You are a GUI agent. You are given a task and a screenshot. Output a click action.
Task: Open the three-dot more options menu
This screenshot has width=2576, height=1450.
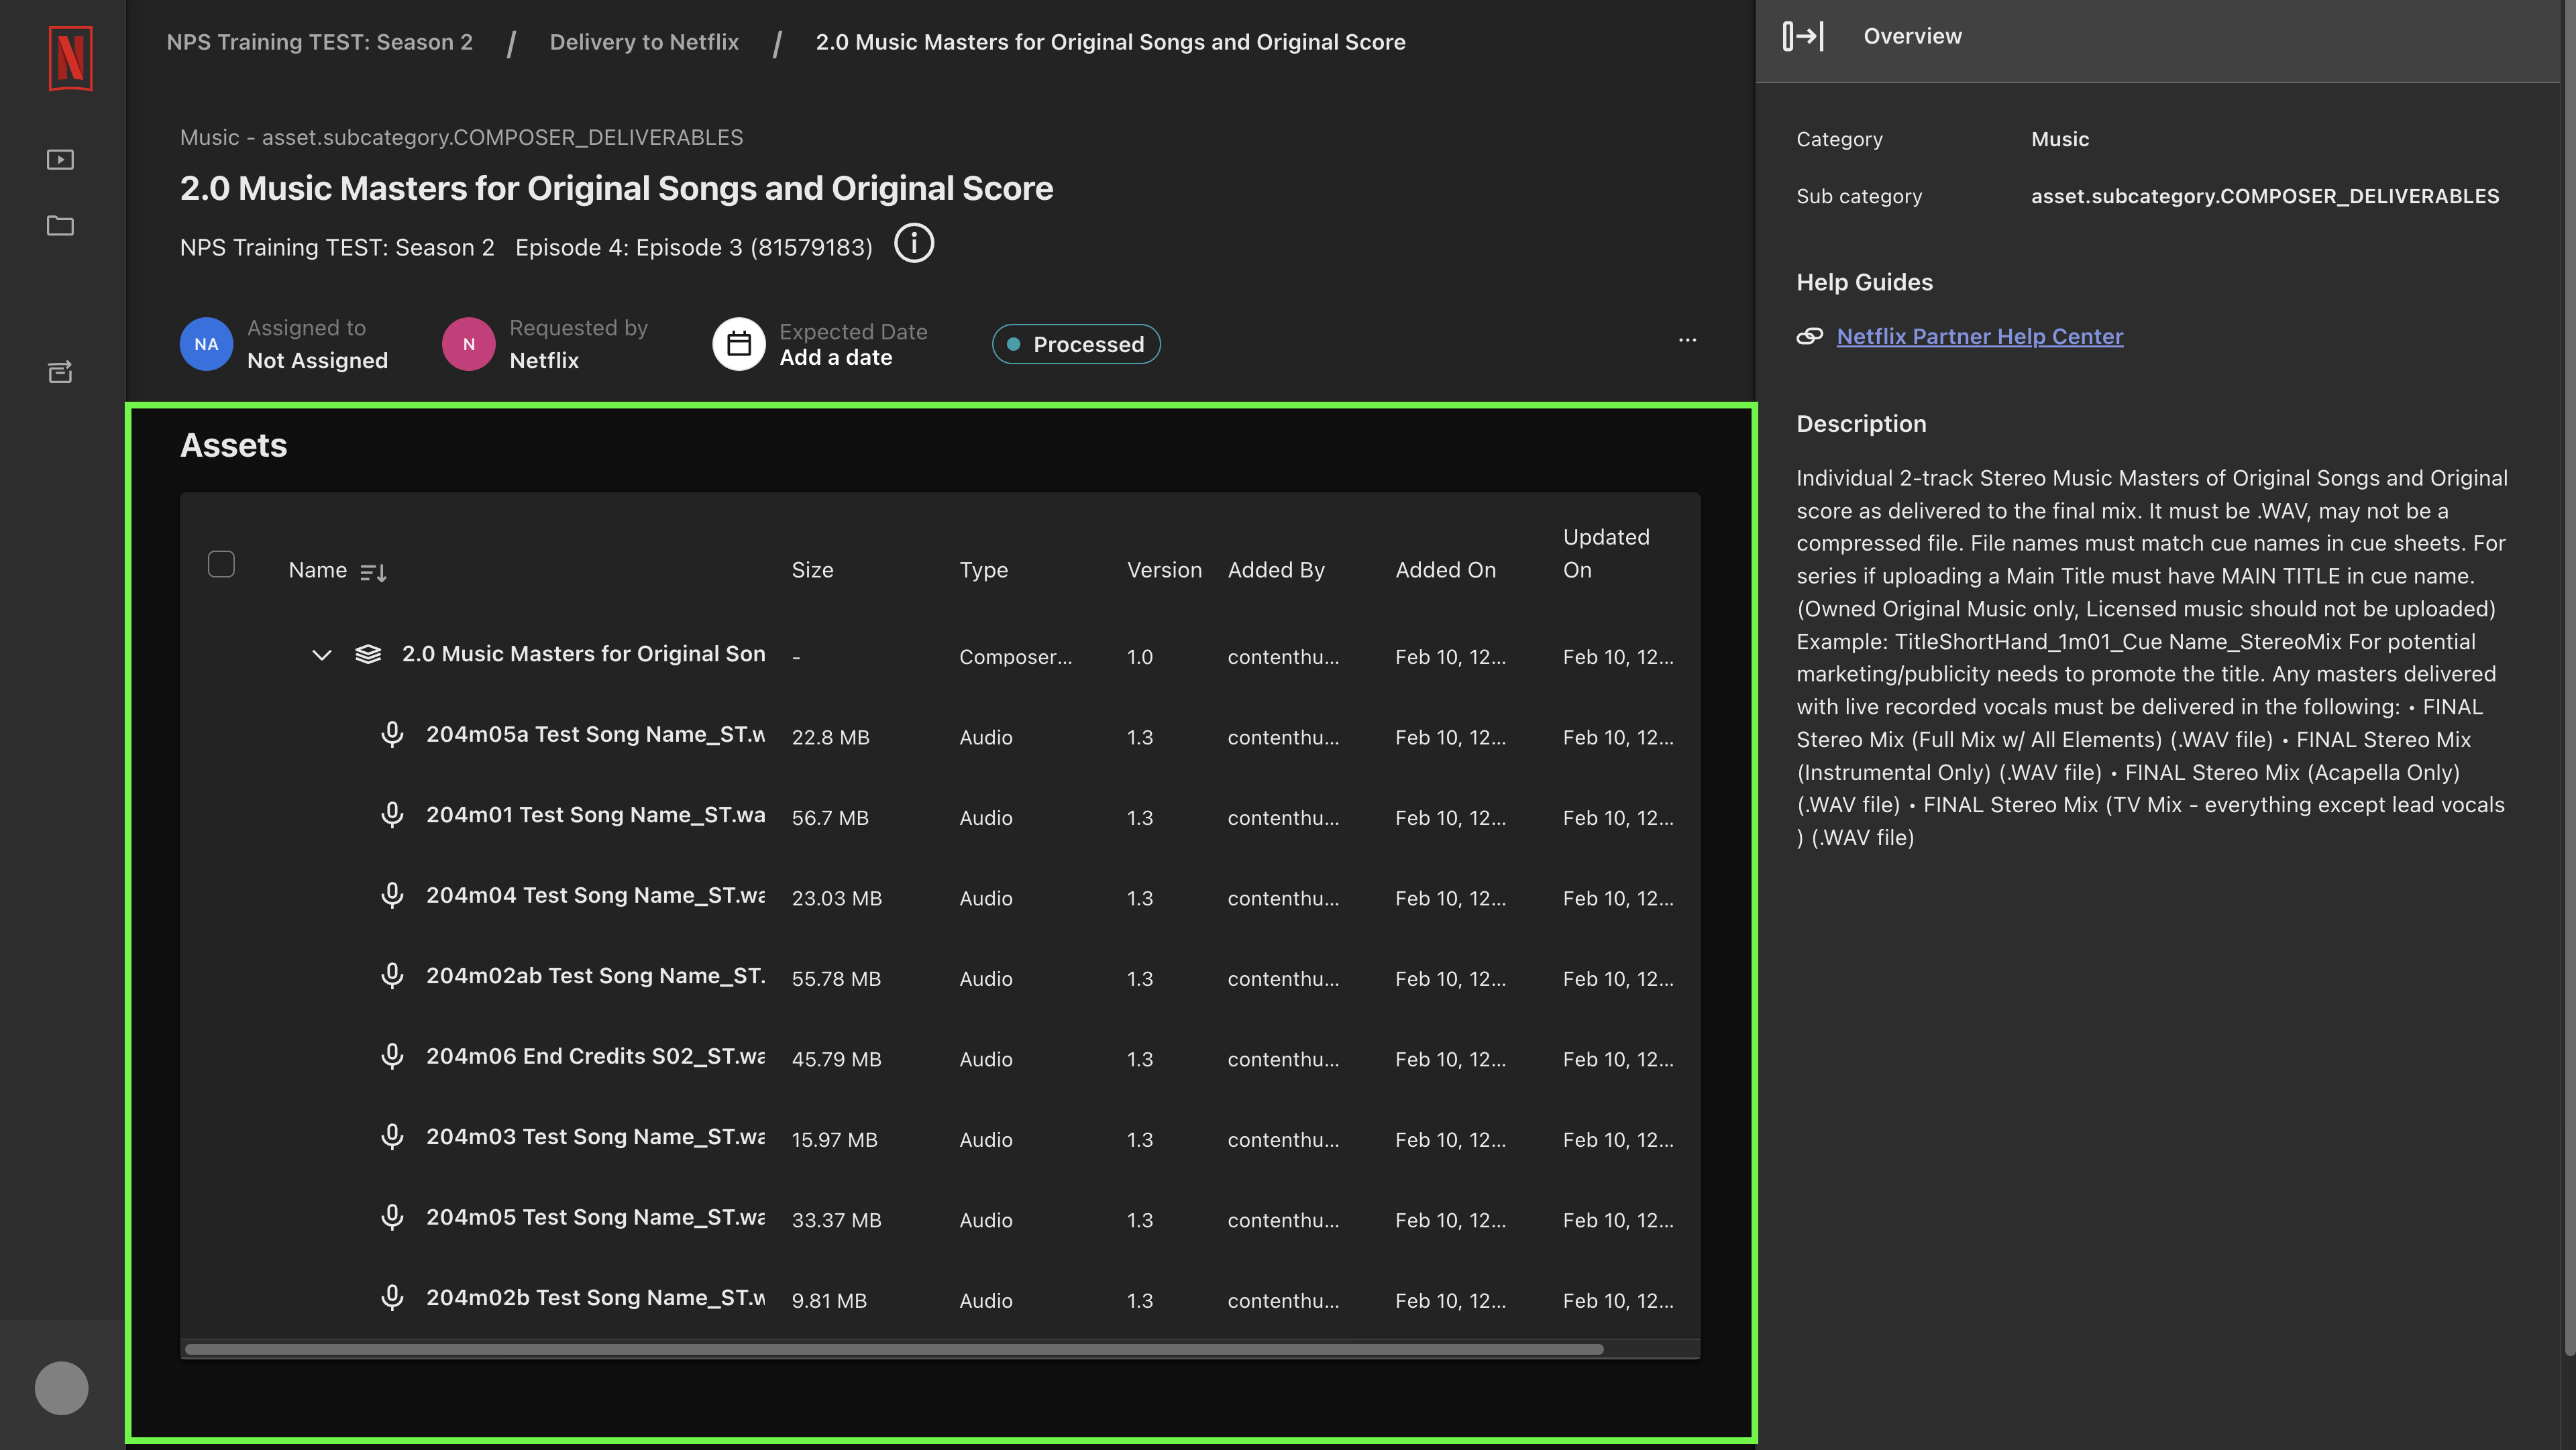[1687, 340]
